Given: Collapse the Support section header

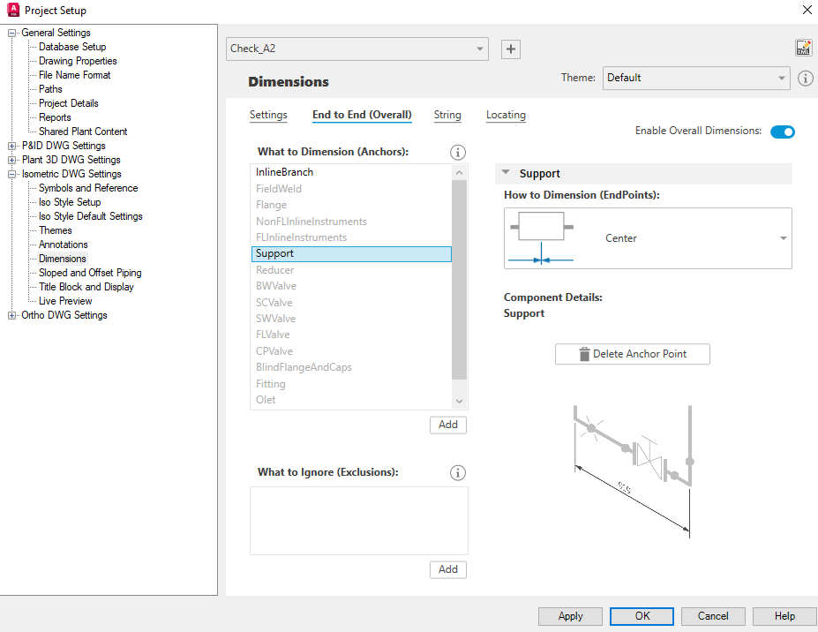Looking at the screenshot, I should tap(506, 173).
